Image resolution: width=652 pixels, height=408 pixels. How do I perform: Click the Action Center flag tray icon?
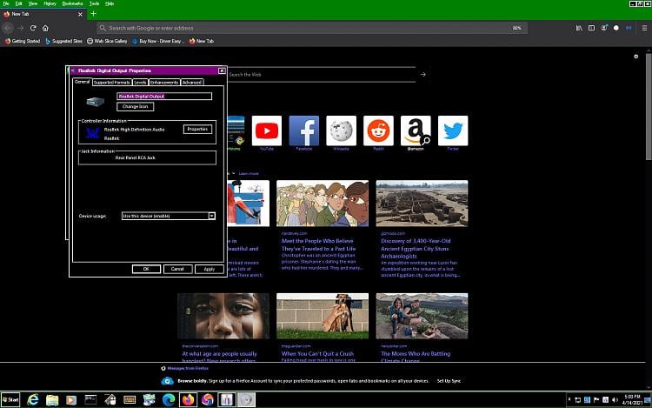pyautogui.click(x=596, y=399)
